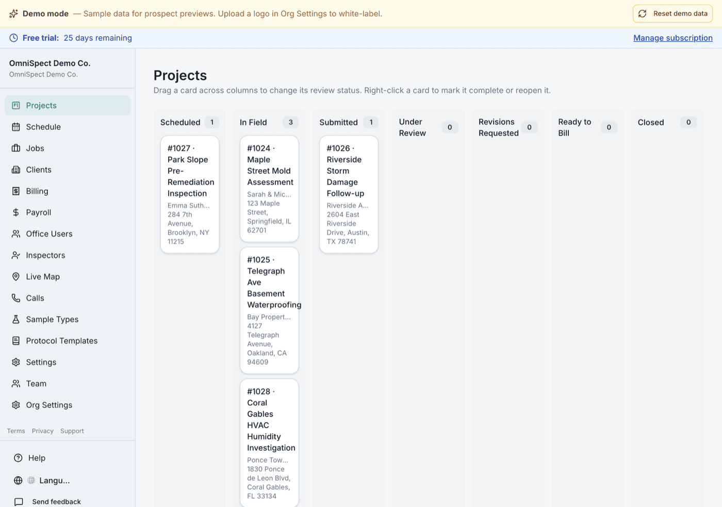722x507 pixels.
Task: Navigate to Live Map
Action: click(x=68, y=277)
